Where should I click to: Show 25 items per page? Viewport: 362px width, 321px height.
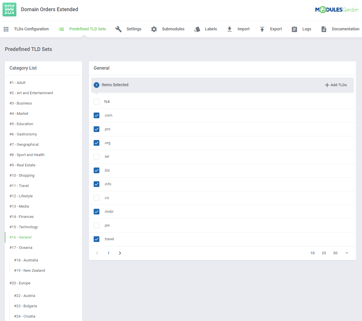pyautogui.click(x=324, y=253)
